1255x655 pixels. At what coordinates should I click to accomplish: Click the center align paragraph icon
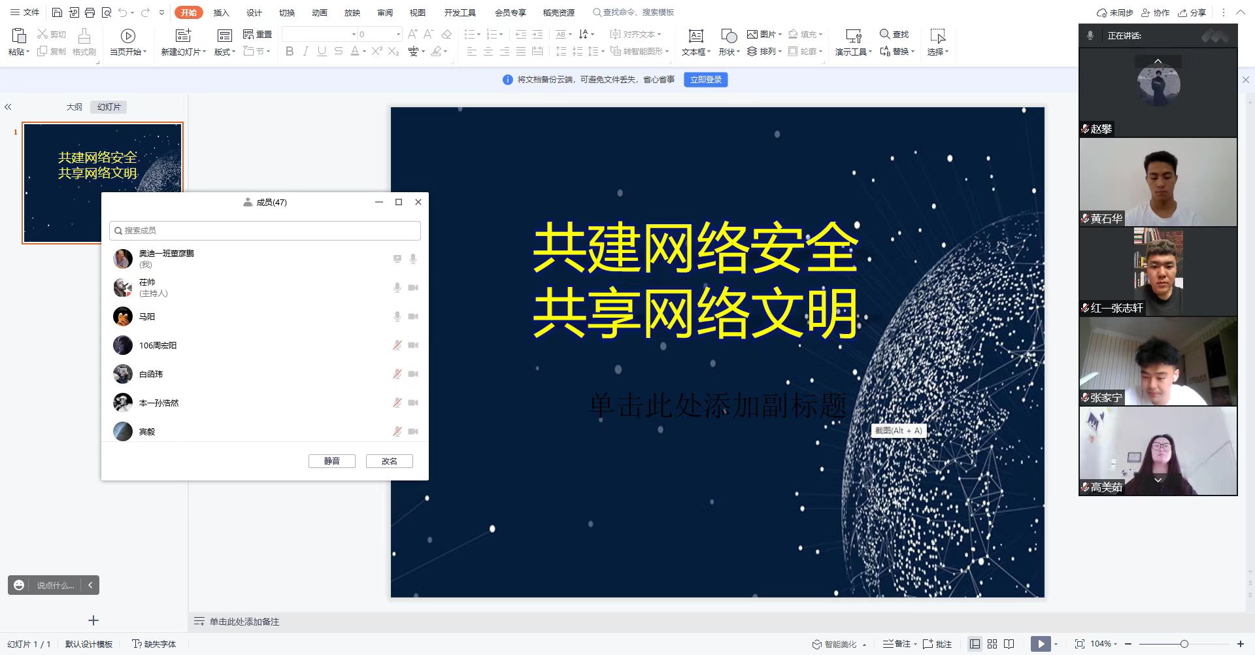[488, 51]
